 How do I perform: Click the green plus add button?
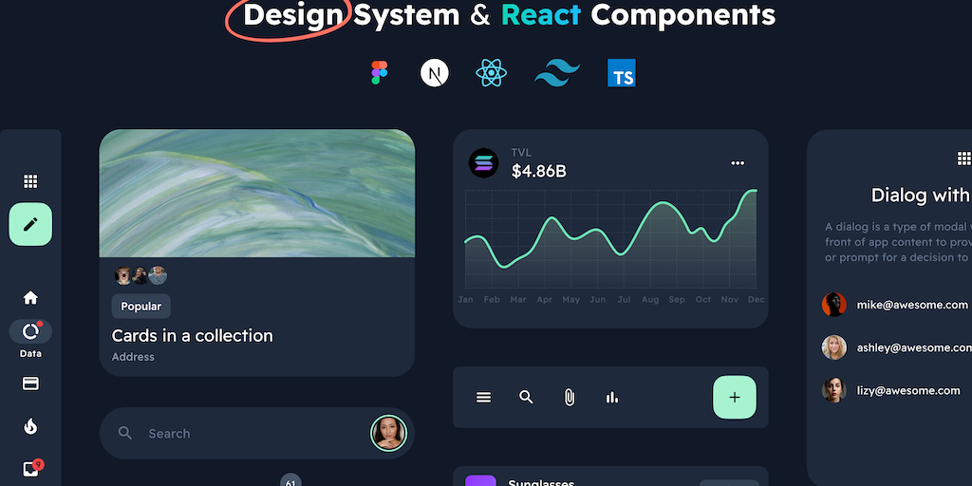tap(735, 398)
